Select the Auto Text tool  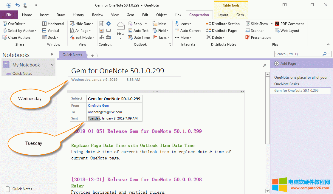(x=138, y=30)
